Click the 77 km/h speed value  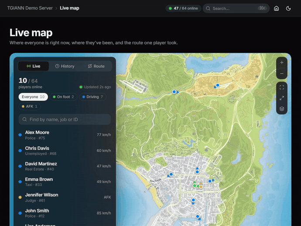[x=104, y=135]
